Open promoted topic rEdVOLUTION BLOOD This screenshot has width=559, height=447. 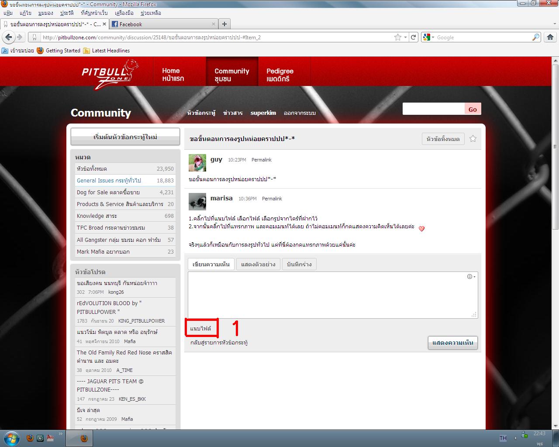[x=109, y=307]
